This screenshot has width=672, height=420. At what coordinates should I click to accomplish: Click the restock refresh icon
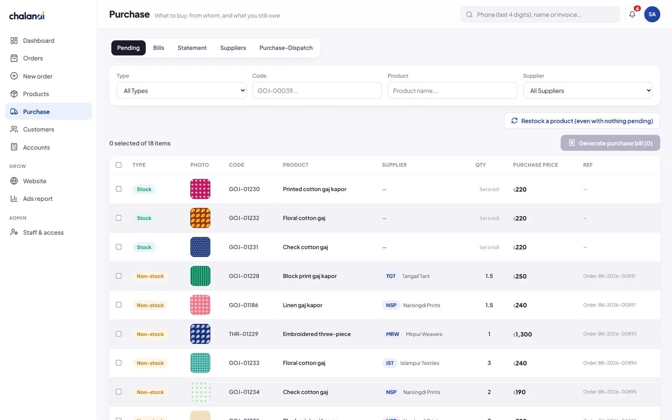pyautogui.click(x=514, y=121)
